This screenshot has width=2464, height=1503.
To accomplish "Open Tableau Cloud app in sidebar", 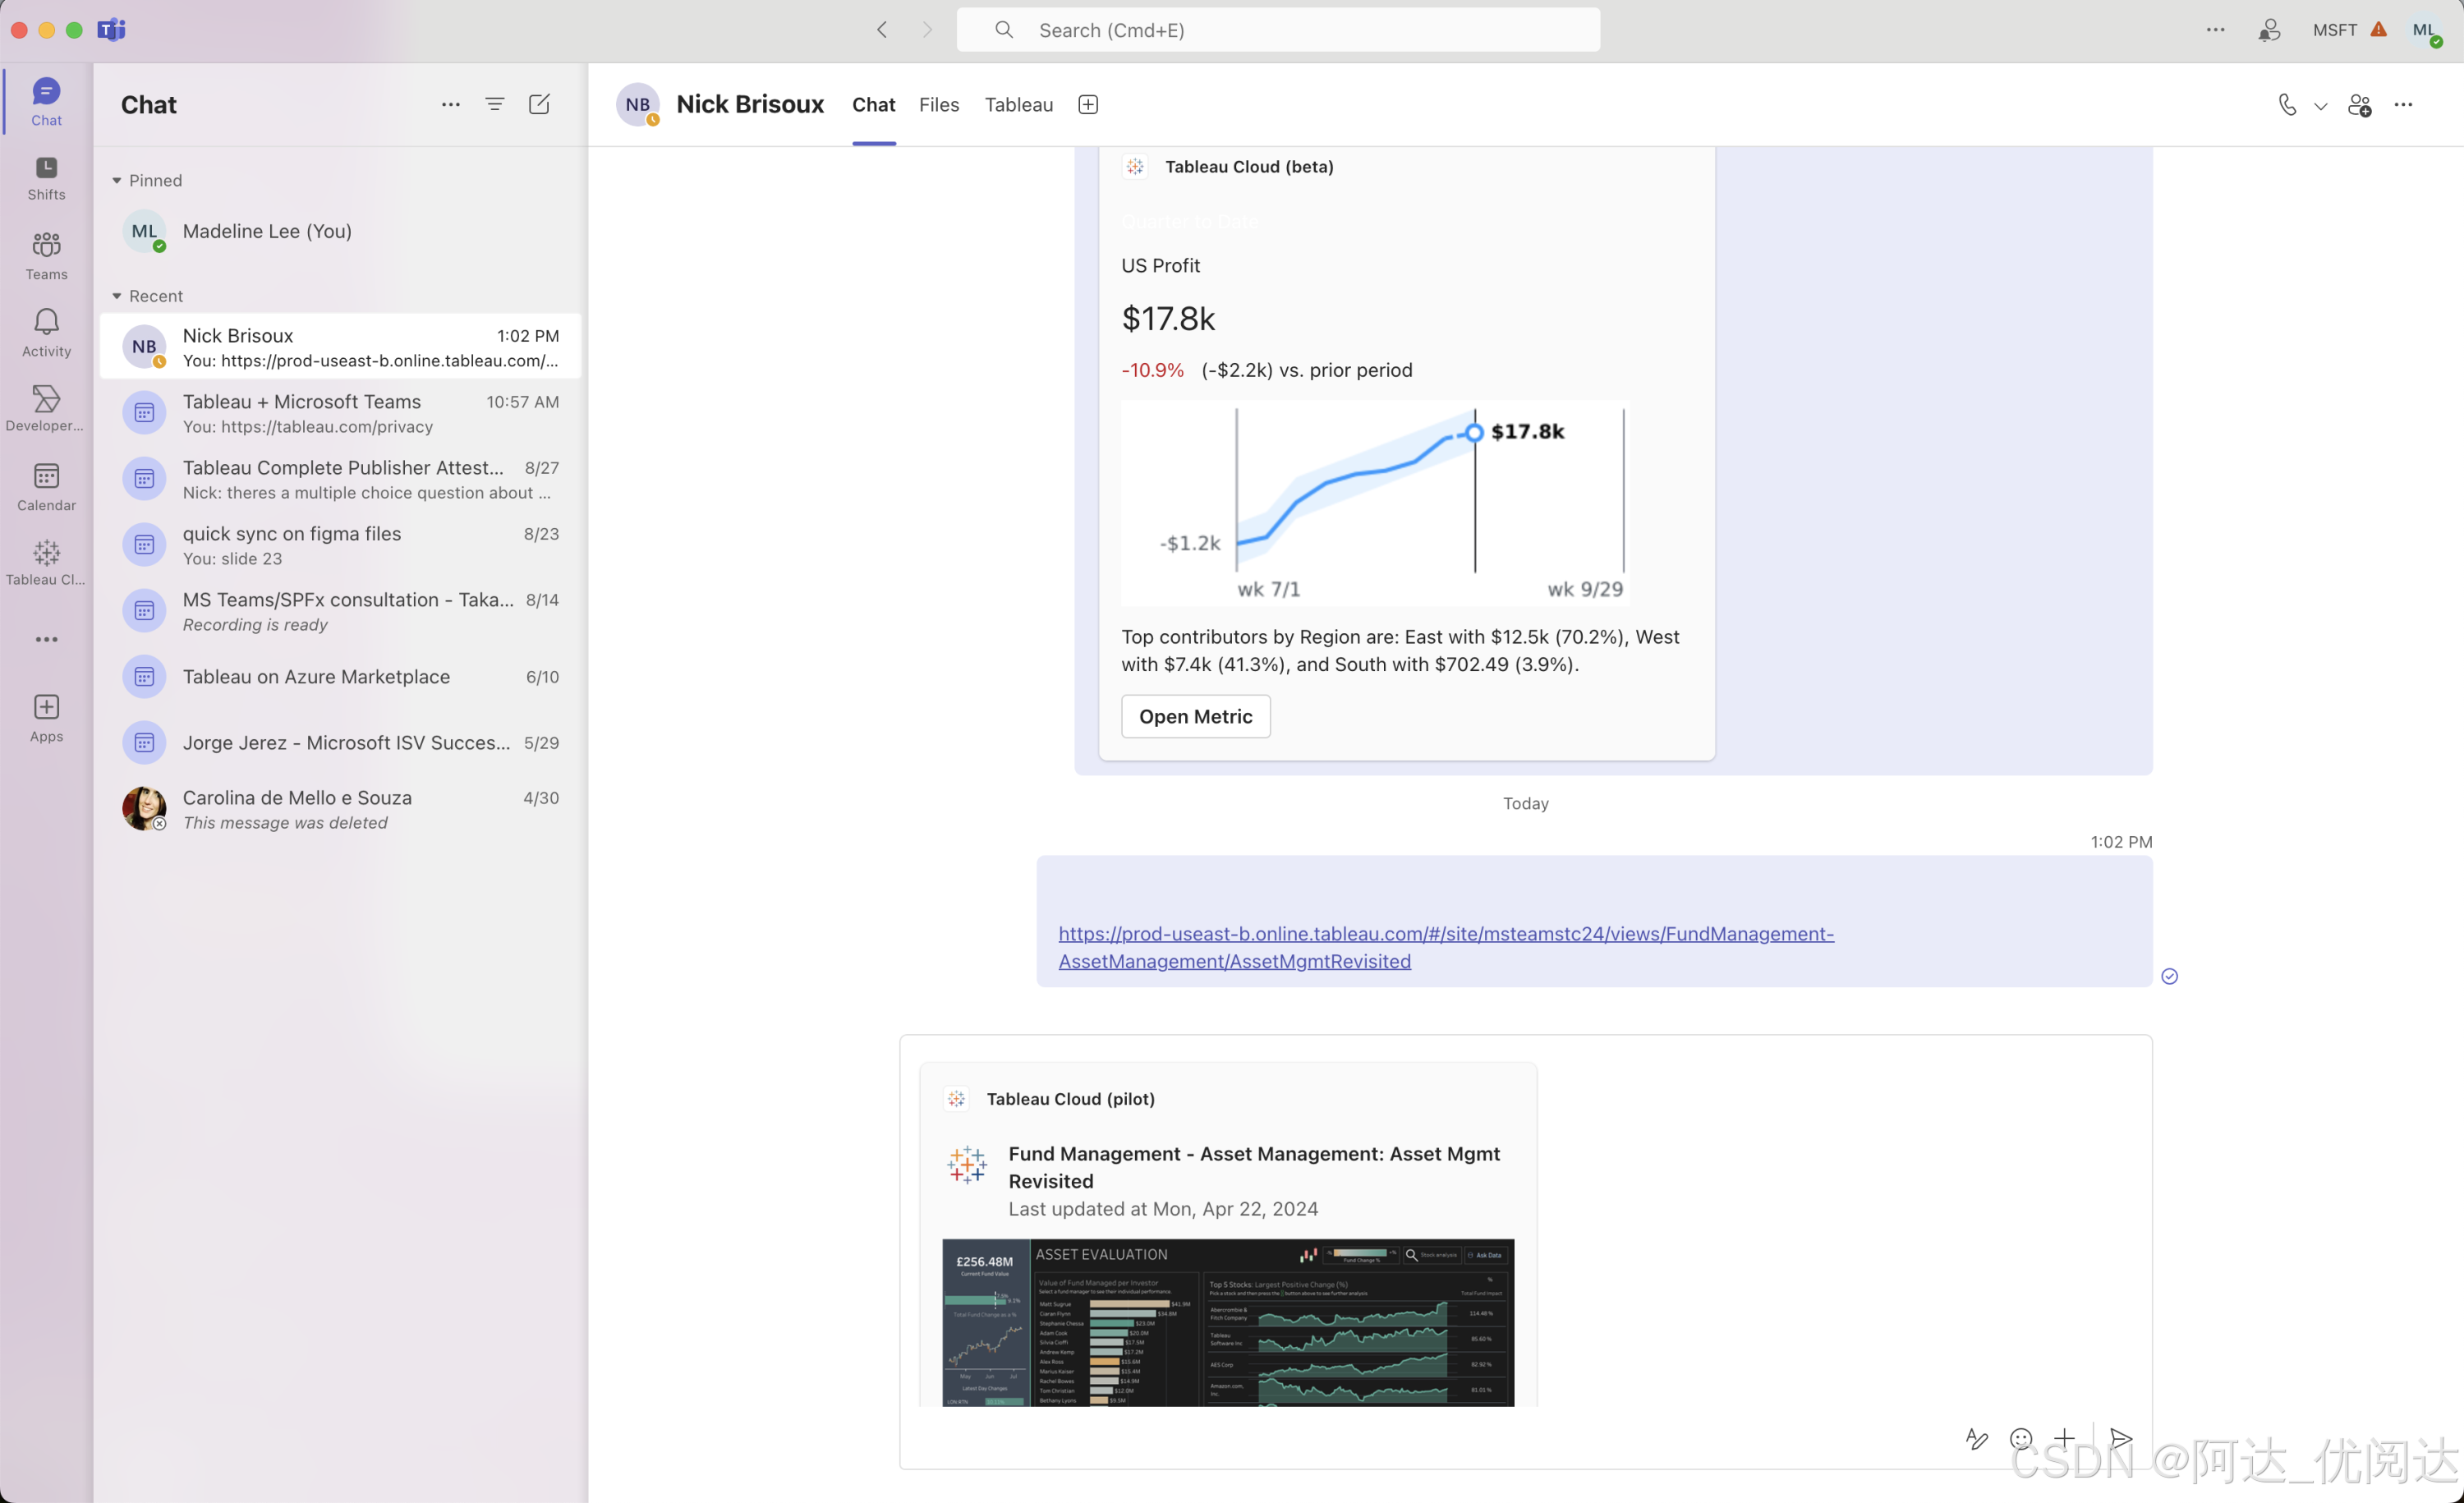I will point(46,562).
